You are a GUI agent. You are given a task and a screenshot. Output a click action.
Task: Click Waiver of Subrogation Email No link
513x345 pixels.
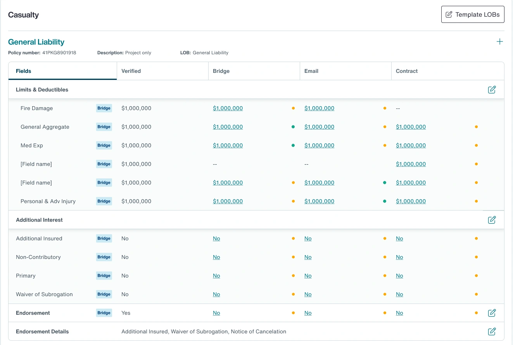[x=308, y=294]
